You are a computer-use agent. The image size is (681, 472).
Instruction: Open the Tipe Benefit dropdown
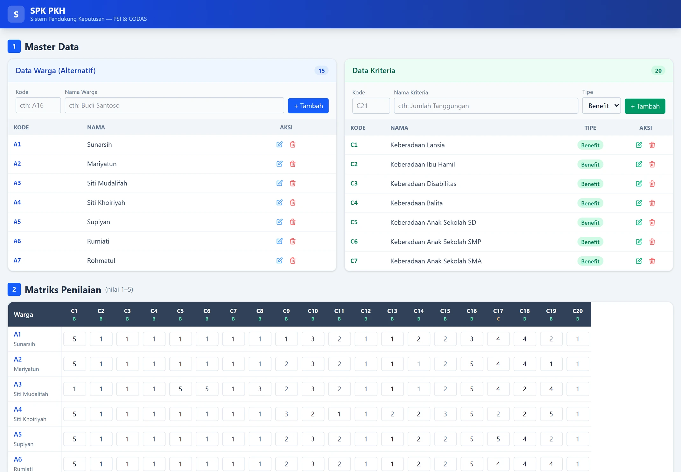pos(601,106)
